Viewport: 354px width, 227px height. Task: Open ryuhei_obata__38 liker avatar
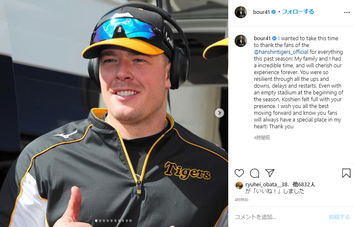tap(239, 185)
